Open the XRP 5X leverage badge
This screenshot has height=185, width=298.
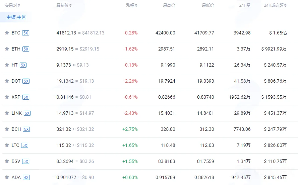click(x=26, y=97)
